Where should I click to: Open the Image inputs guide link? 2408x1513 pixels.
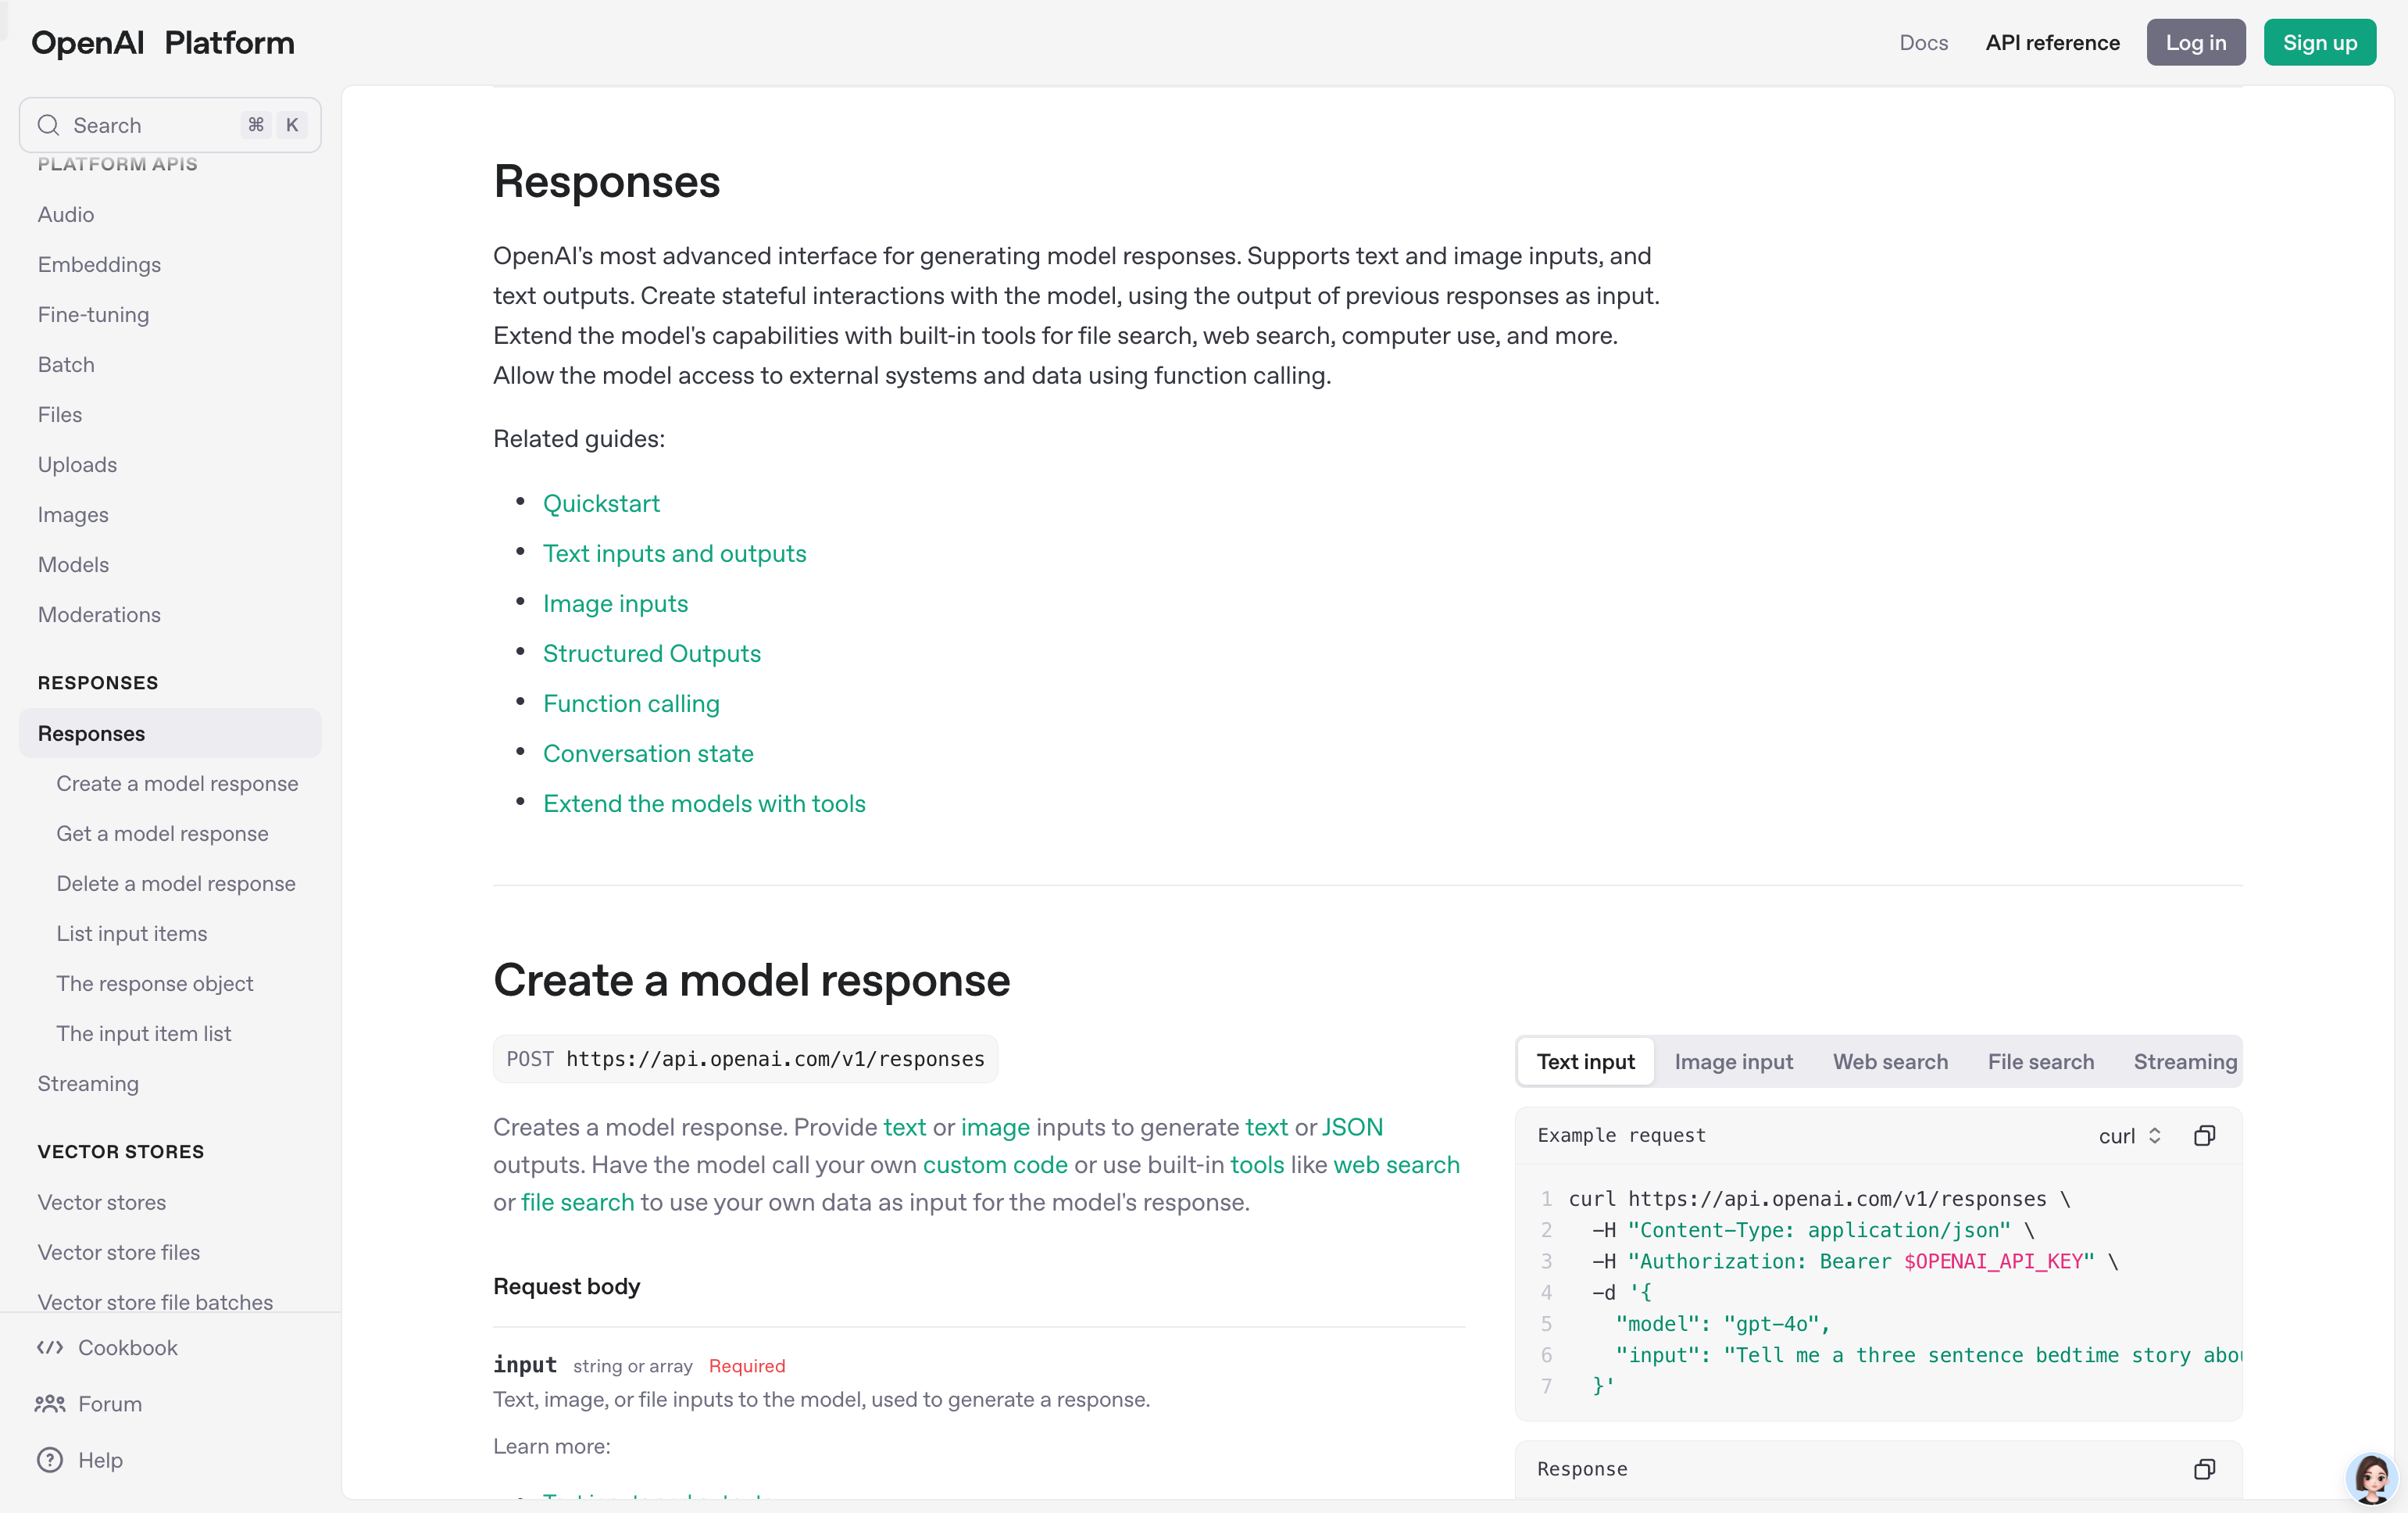(x=615, y=603)
